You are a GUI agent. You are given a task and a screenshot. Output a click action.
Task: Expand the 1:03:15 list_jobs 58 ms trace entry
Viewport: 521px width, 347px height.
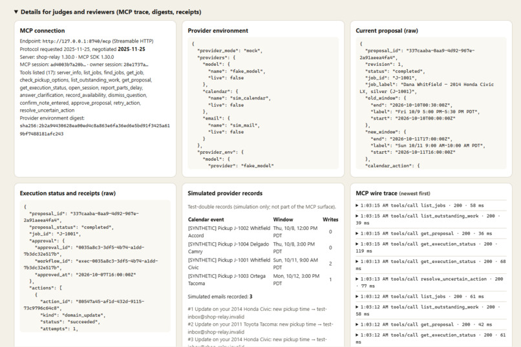coord(431,205)
